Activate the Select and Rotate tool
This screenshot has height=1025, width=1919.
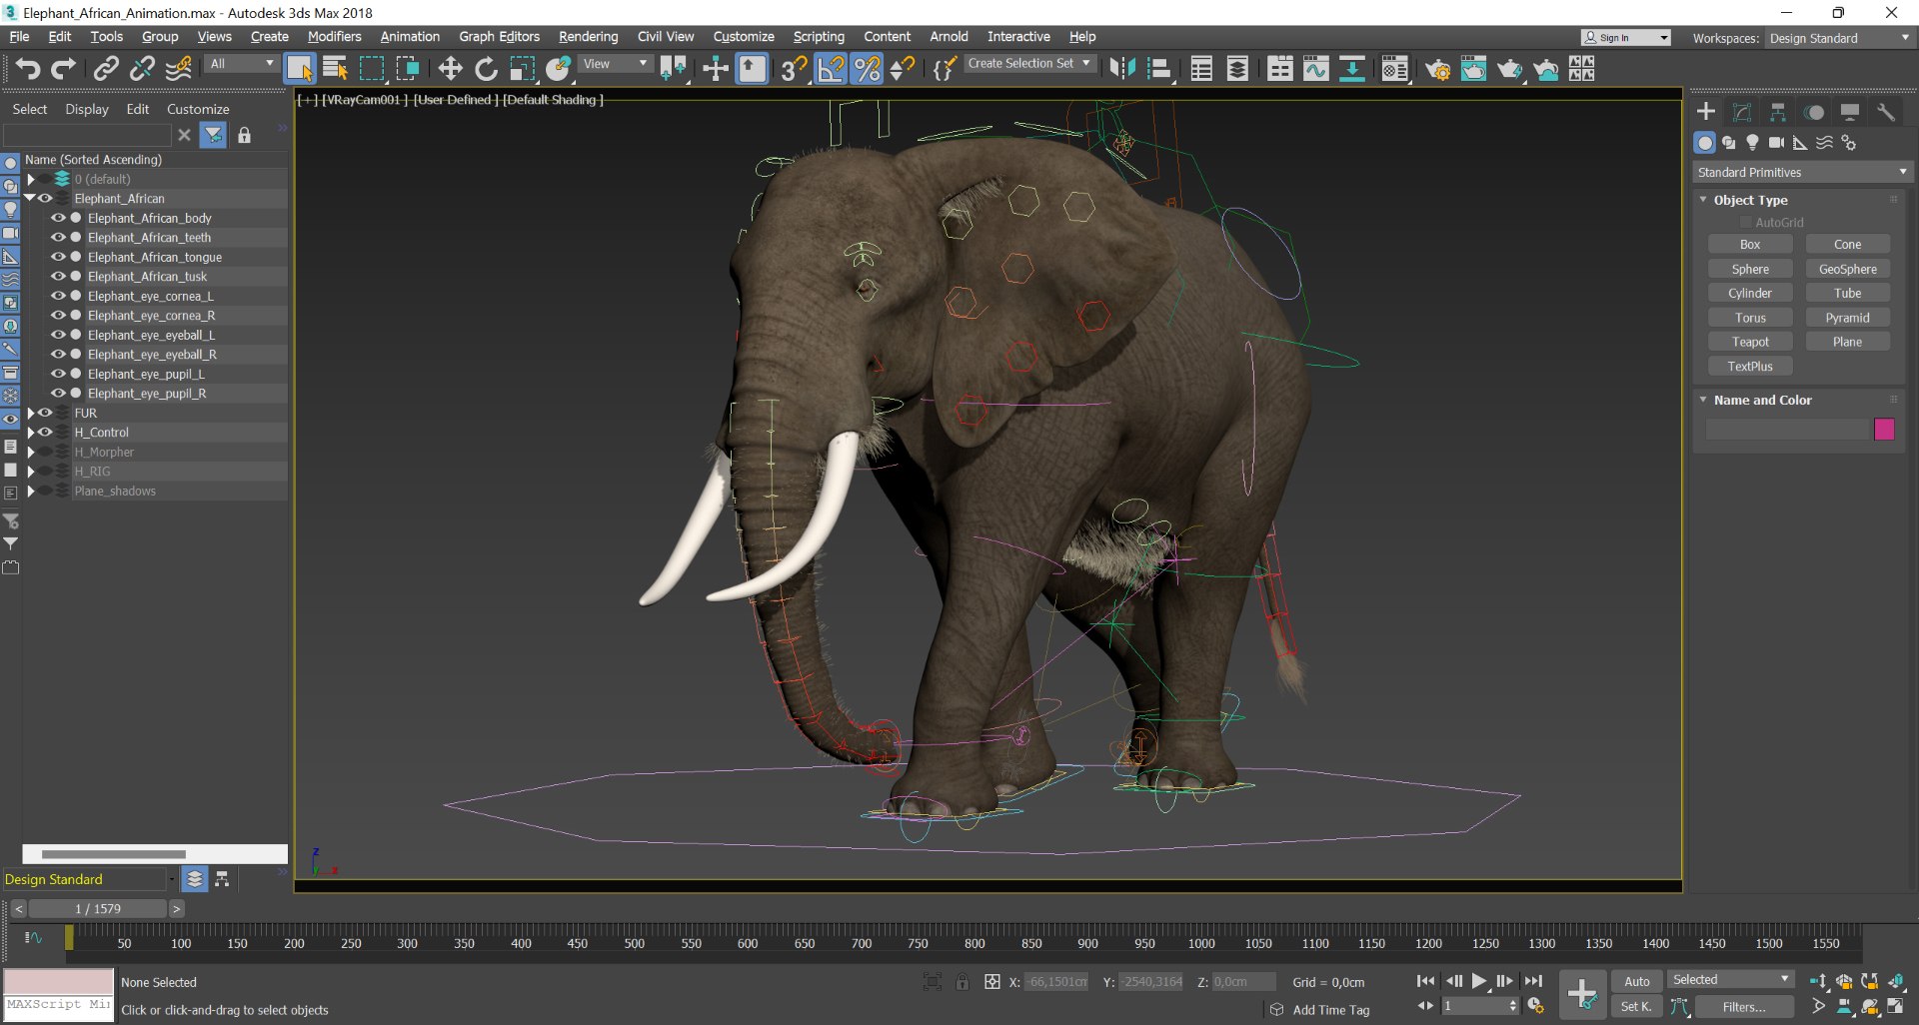click(486, 68)
